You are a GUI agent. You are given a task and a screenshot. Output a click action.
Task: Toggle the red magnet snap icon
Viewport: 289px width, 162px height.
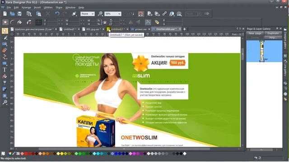pyautogui.click(x=140, y=14)
